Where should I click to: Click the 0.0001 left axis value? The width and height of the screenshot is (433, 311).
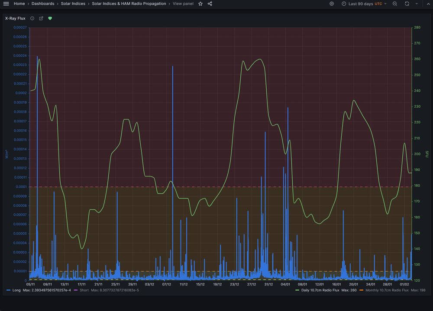coord(21,187)
